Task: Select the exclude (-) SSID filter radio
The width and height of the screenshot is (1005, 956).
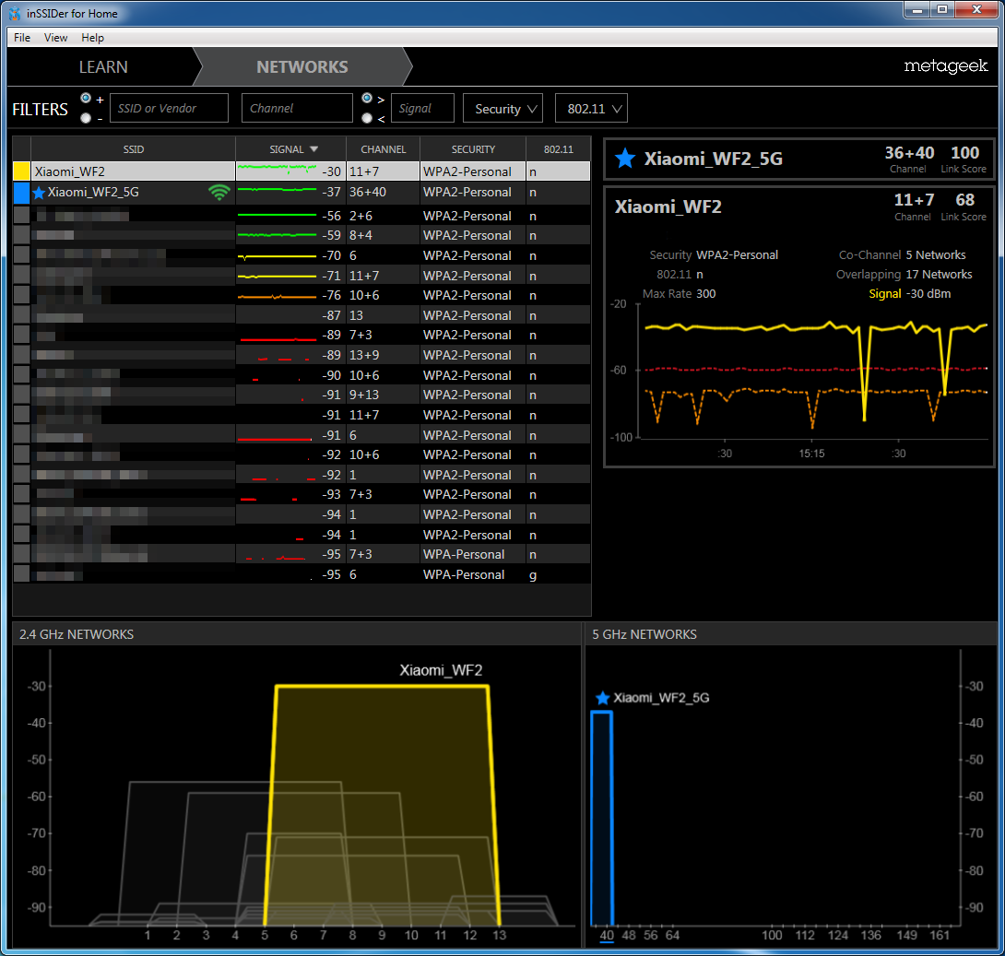Action: coord(86,118)
